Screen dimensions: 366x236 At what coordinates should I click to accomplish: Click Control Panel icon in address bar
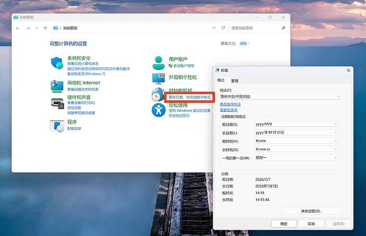click(56, 28)
